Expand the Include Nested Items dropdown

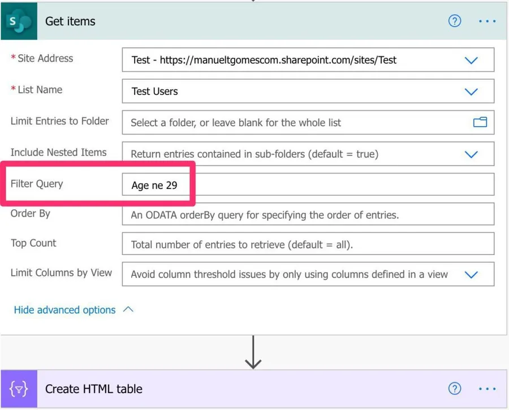click(x=471, y=154)
